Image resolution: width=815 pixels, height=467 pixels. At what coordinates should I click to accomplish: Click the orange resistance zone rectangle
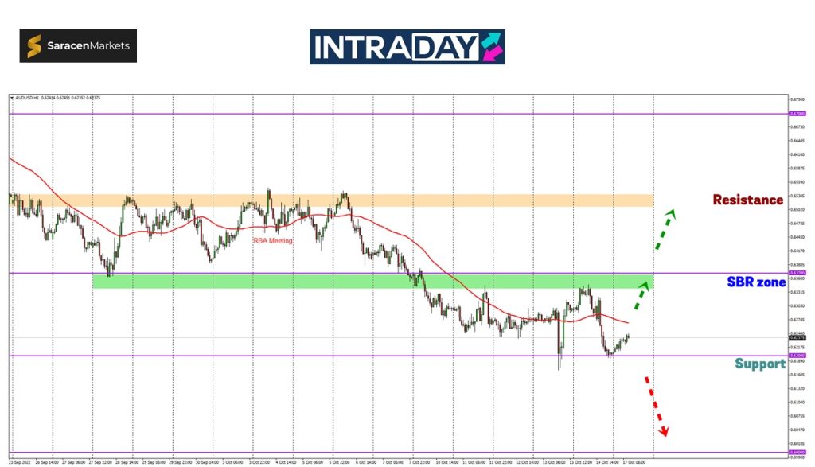coord(478,200)
